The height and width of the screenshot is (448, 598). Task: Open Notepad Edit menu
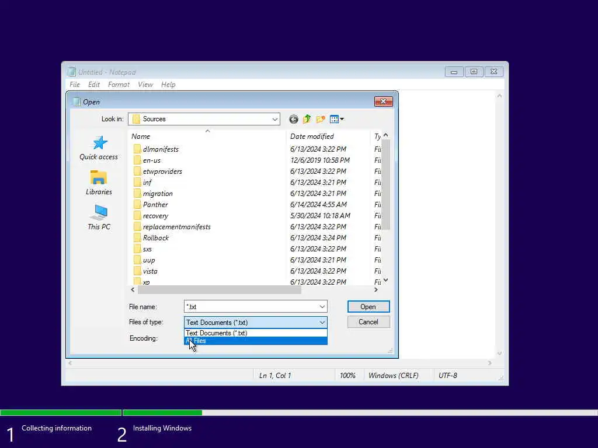coord(94,85)
